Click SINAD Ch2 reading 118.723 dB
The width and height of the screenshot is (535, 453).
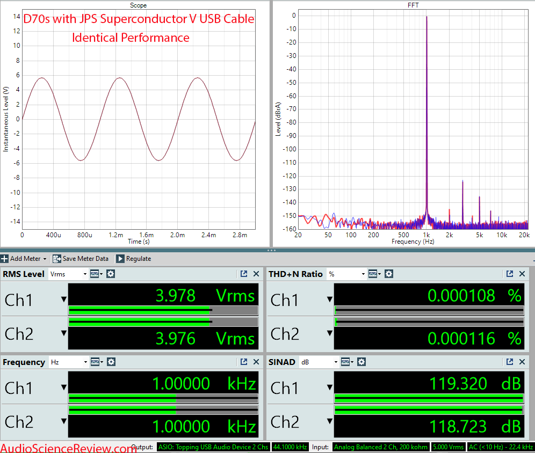click(475, 426)
